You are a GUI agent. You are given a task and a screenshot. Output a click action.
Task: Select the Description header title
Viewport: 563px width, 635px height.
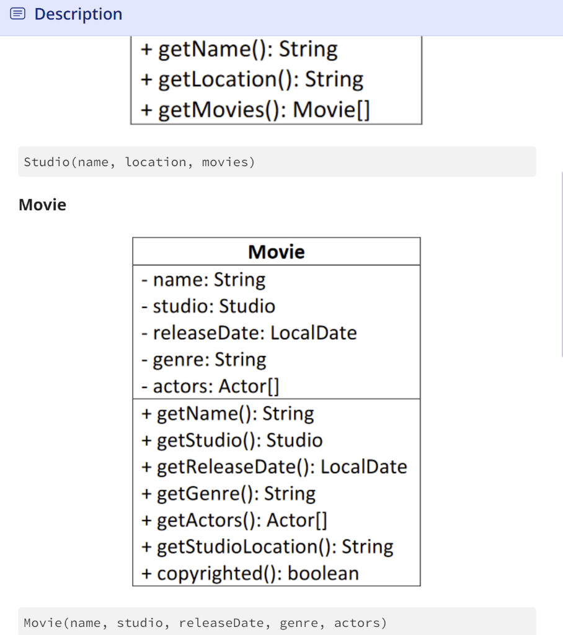[78, 14]
